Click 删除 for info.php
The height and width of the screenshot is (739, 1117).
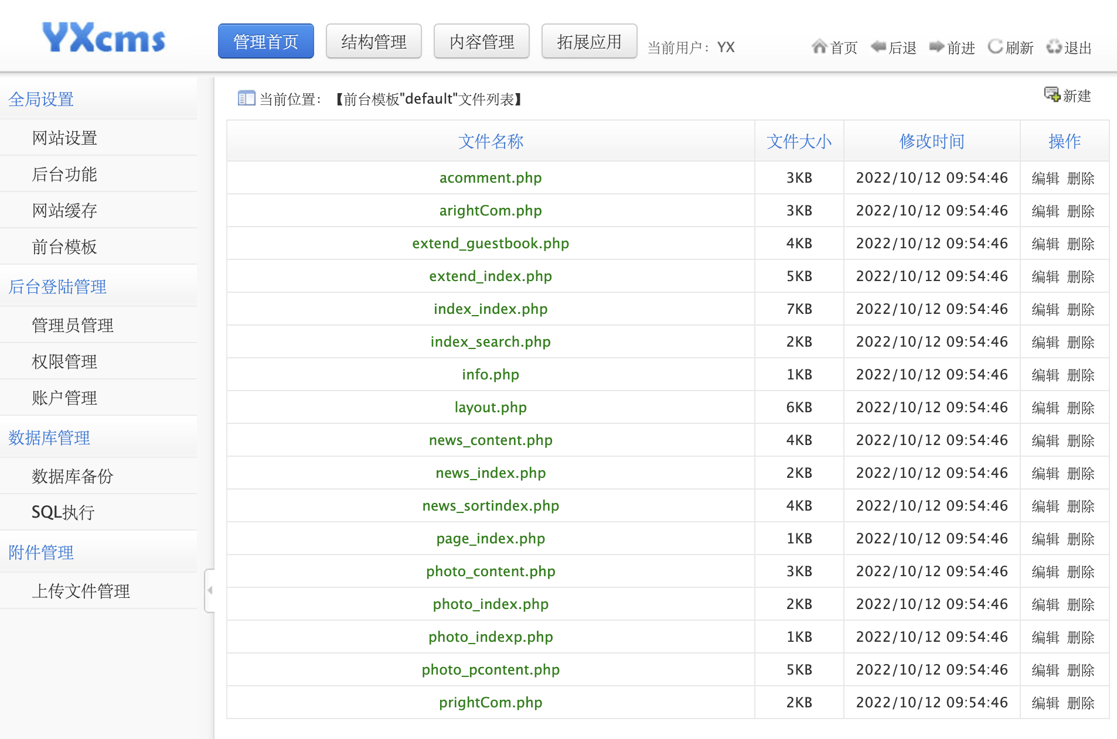[x=1081, y=375]
